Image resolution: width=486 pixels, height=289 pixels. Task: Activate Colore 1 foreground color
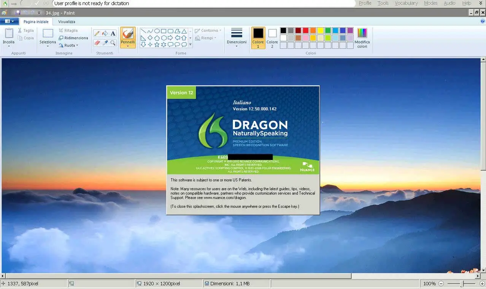[258, 38]
